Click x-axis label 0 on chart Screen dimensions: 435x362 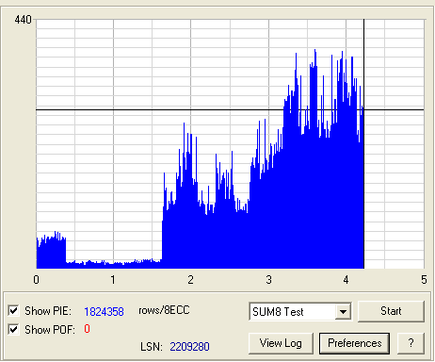coord(37,280)
